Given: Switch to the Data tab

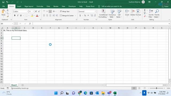Looking at the screenshot, I should (48, 6).
